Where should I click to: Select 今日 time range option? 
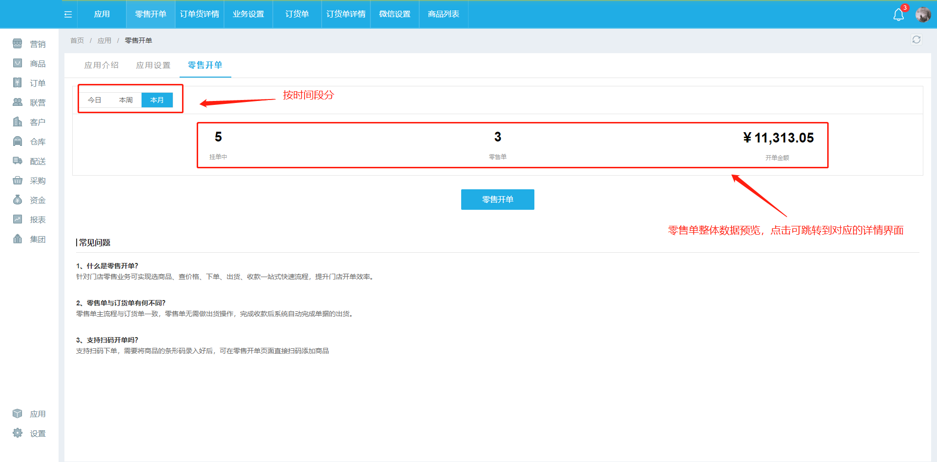[x=95, y=100]
